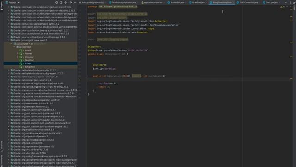Expand Gradle jackson-databind 2.13.3 library
The image size is (296, 167).
coord(8,11)
